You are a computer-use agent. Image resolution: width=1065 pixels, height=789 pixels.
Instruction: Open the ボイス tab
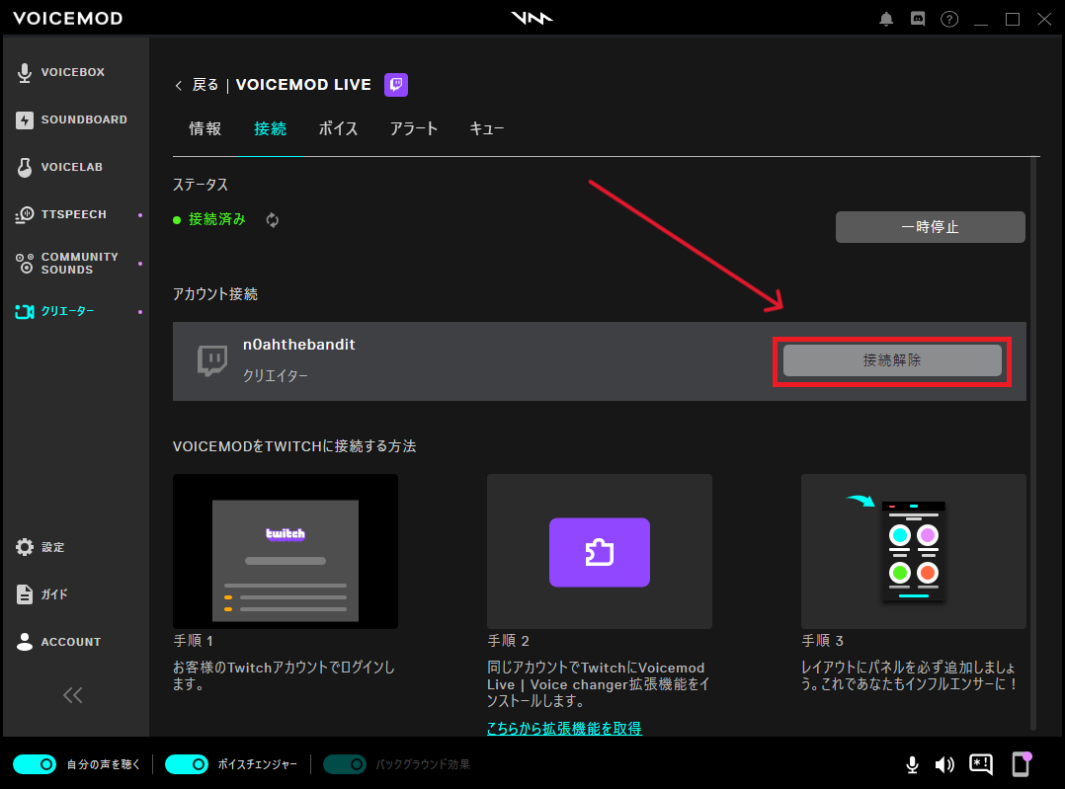coord(338,129)
